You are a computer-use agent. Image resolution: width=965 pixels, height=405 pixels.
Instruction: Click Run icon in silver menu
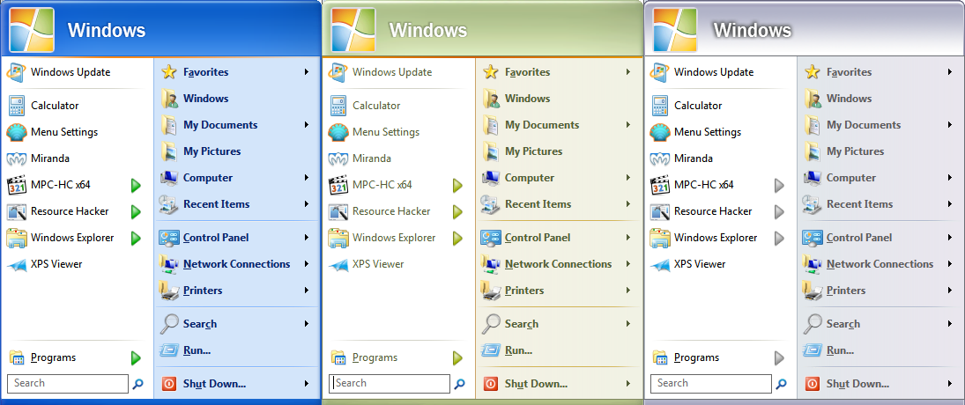pos(813,351)
